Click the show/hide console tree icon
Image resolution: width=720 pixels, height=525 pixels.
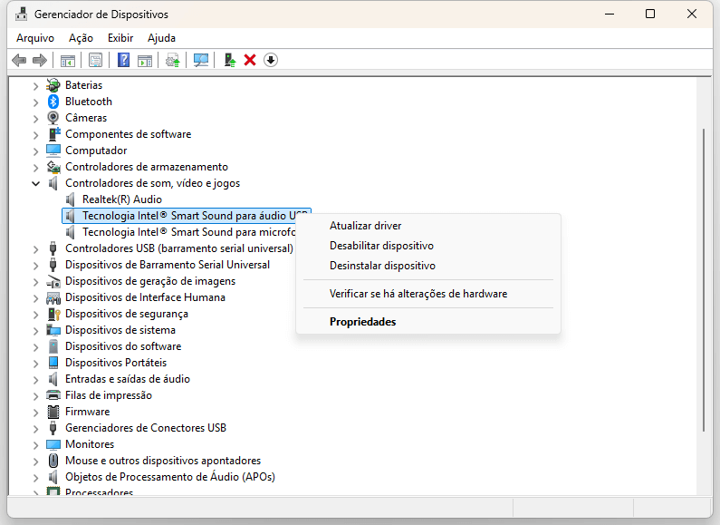(67, 60)
